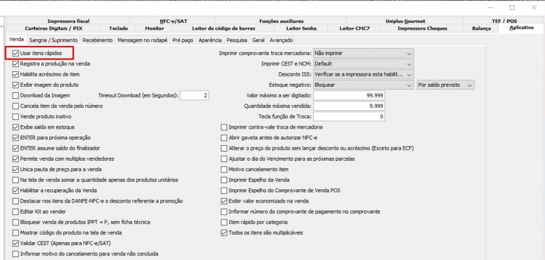Go to 'Leitor de código de barras' tab
545x260 pixels.
pyautogui.click(x=222, y=28)
